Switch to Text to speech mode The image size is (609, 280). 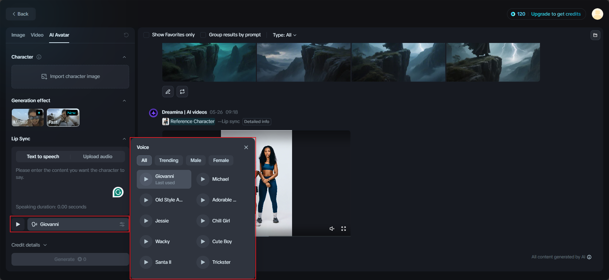[x=43, y=157]
